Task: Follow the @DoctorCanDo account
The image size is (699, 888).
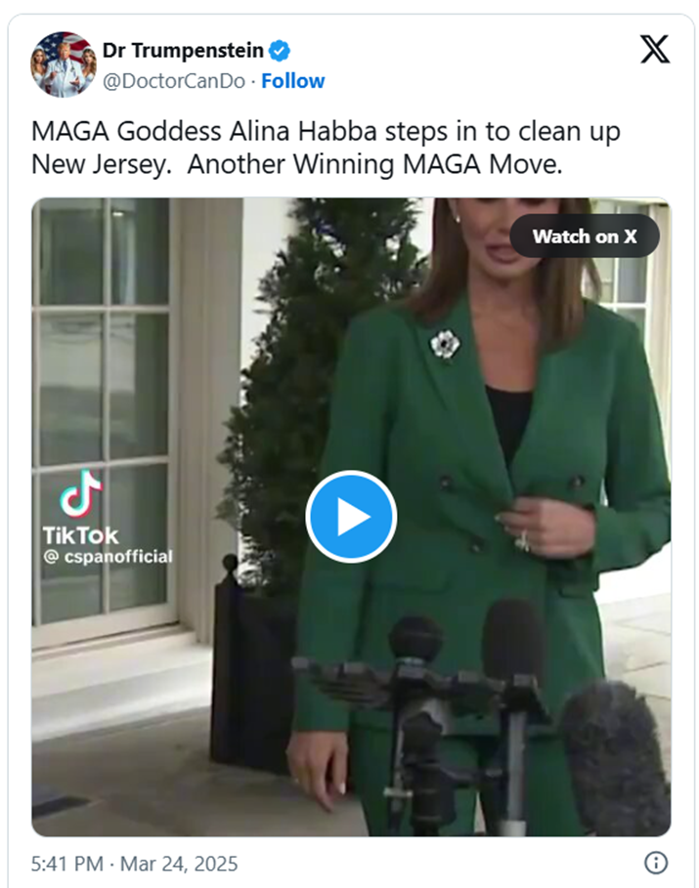Action: tap(292, 81)
